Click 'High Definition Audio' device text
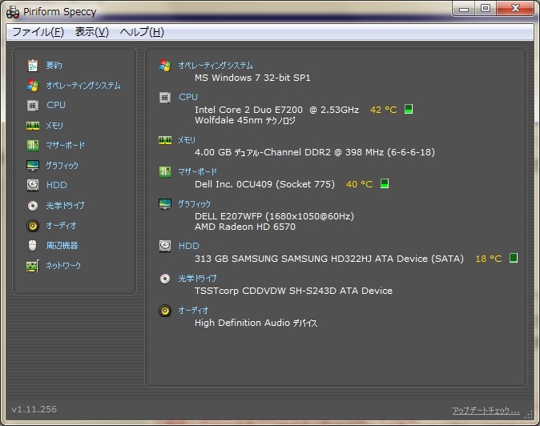The image size is (540, 426). pos(256,323)
